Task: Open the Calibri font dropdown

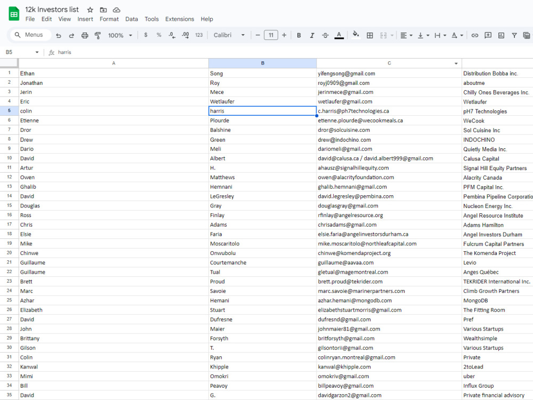Action: 229,35
